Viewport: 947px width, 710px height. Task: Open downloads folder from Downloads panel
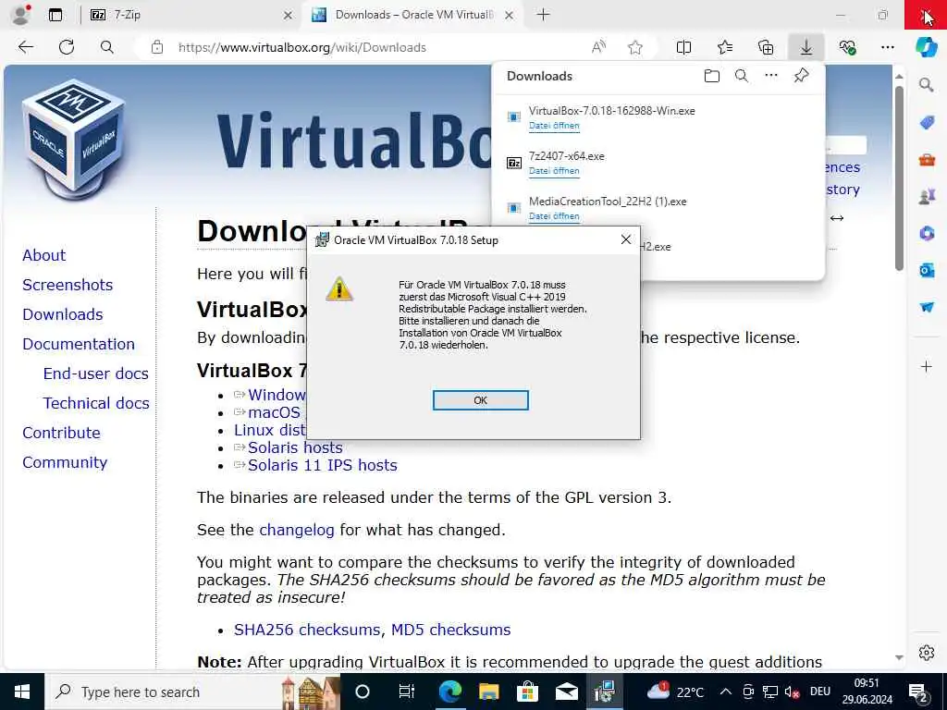(x=712, y=76)
